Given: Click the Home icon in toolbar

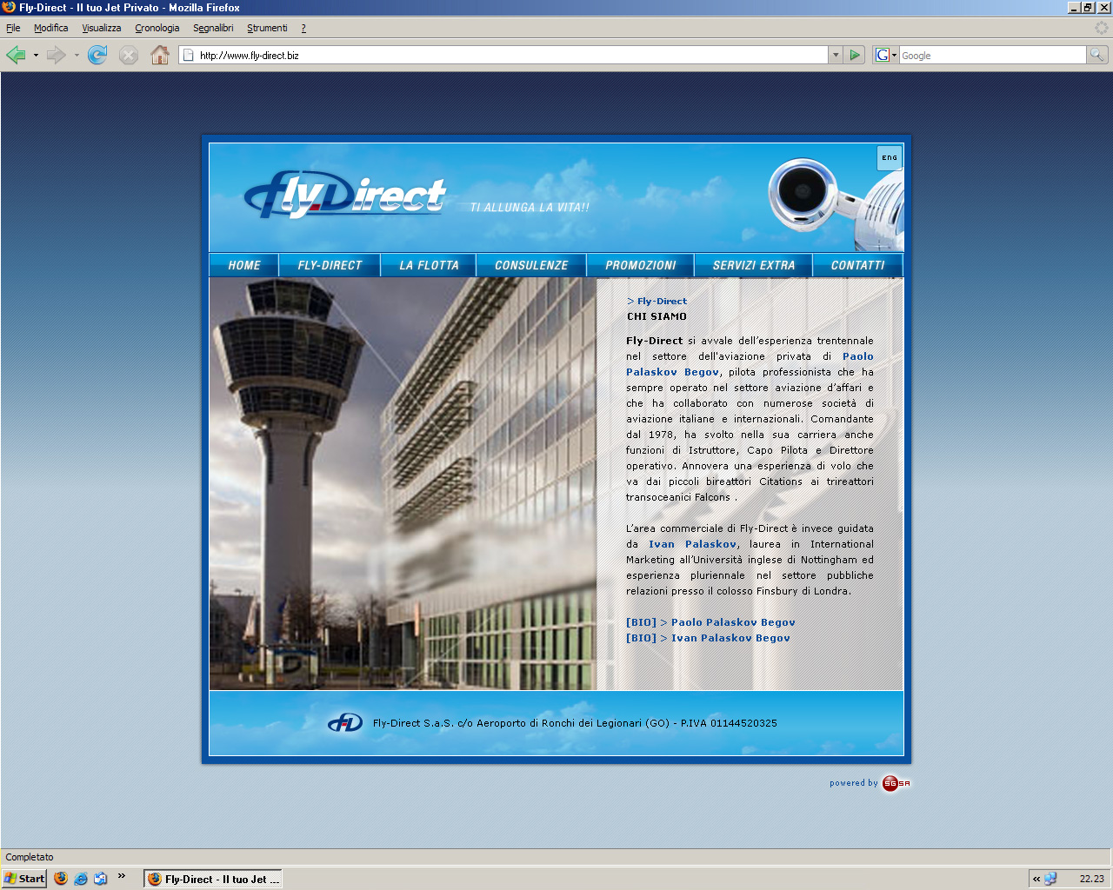Looking at the screenshot, I should (x=160, y=56).
